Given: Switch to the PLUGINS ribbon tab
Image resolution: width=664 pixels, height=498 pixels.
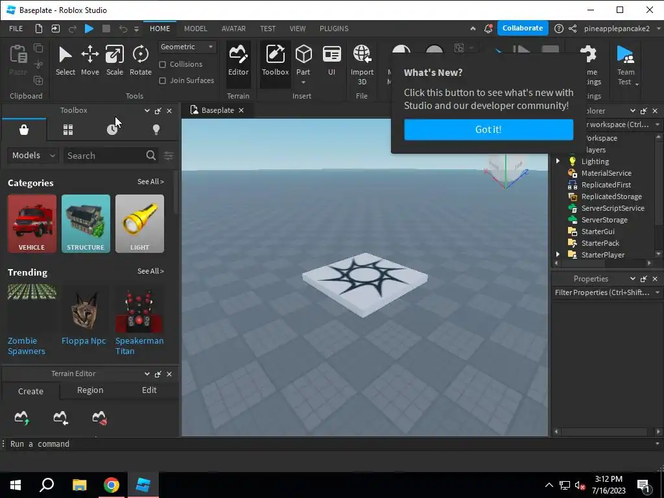Looking at the screenshot, I should [x=334, y=29].
